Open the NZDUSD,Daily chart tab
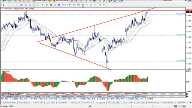The height and width of the screenshot is (108, 192). (114, 103)
